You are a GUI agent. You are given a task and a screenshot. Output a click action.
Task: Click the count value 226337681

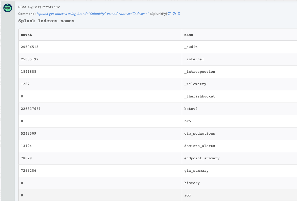[x=31, y=109]
